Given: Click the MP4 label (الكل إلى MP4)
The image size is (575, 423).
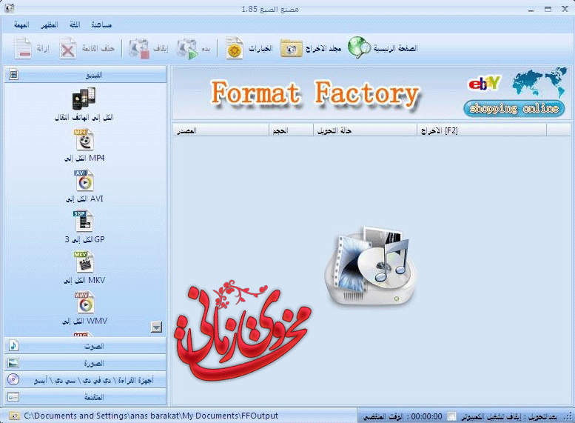Looking at the screenshot, I should pos(84,158).
